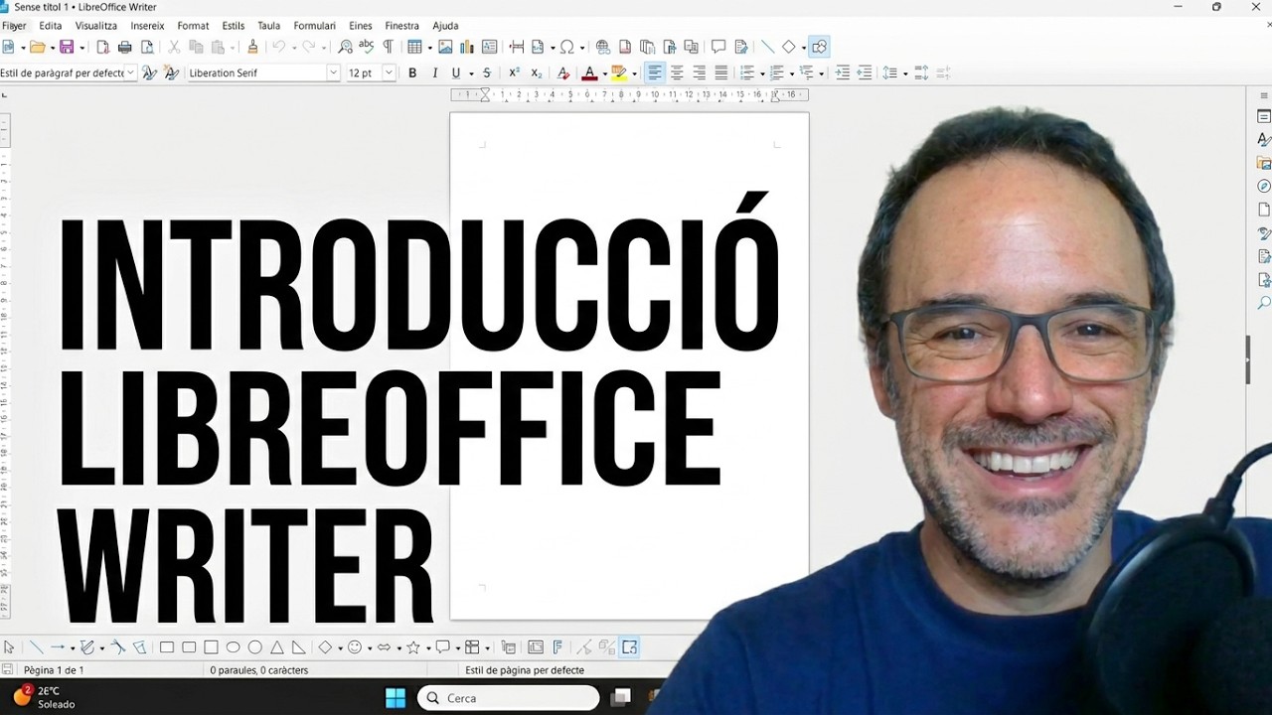This screenshot has width=1272, height=715.
Task: Open the Windows Start button
Action: (395, 697)
